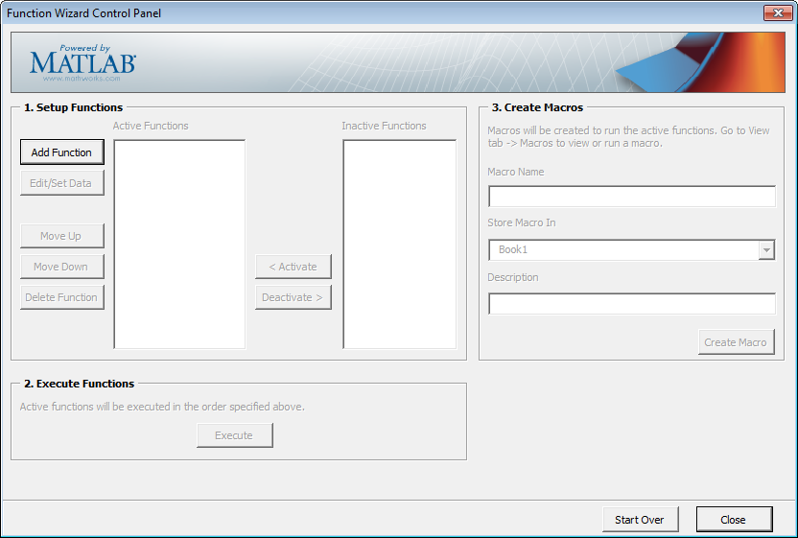
Task: Click Start Over at the bottom
Action: tap(641, 519)
